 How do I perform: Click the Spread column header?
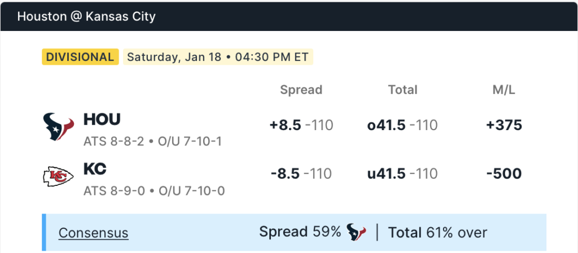(301, 90)
